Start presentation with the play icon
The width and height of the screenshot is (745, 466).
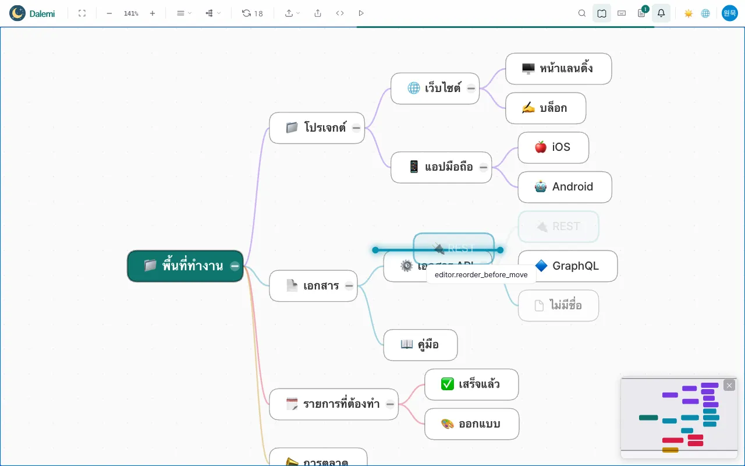tap(361, 13)
